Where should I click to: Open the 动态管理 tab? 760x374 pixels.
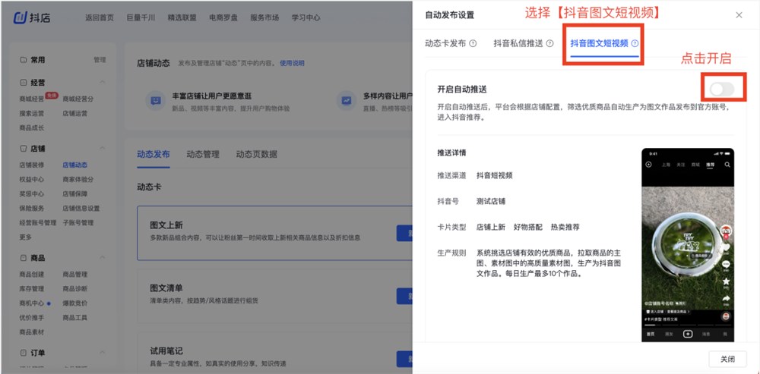point(203,154)
